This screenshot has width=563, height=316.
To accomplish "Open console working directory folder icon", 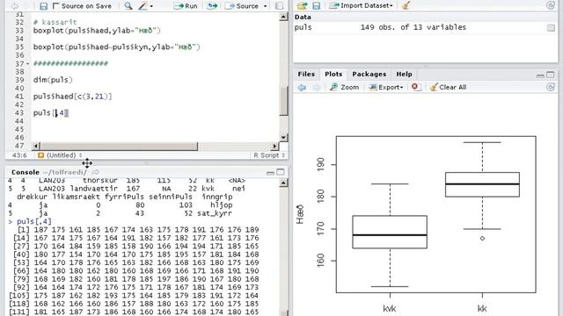I will pos(95,172).
